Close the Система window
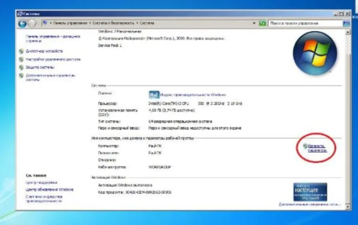358x225 pixels. pos(347,14)
